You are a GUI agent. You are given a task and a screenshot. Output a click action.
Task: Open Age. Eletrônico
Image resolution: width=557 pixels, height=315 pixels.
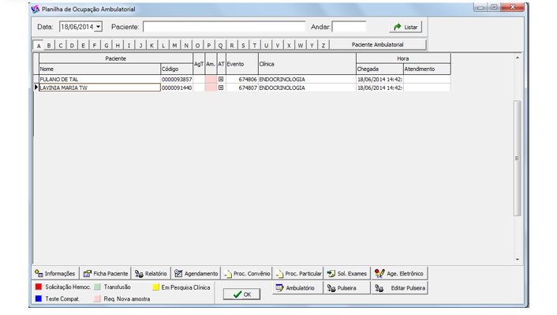click(399, 273)
